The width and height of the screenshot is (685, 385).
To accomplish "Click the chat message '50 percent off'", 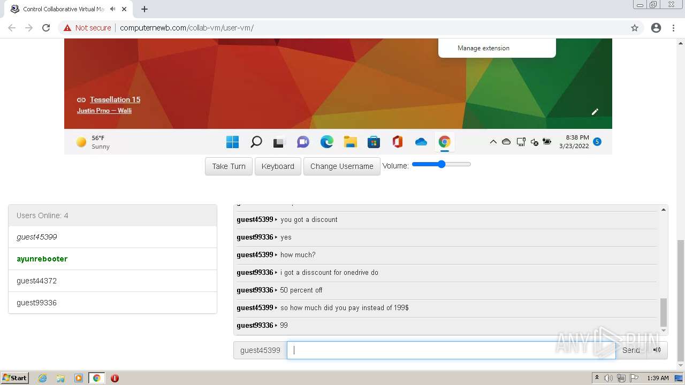I will coord(301,290).
